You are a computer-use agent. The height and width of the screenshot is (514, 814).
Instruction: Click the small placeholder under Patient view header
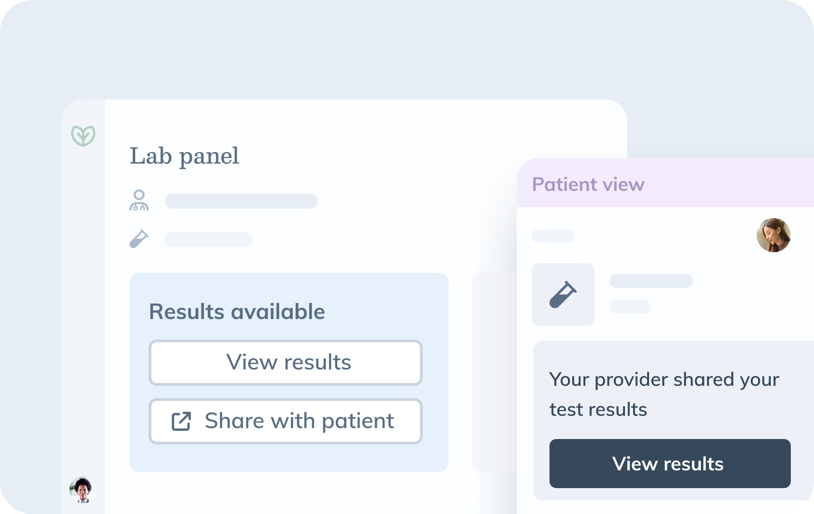[x=553, y=236]
